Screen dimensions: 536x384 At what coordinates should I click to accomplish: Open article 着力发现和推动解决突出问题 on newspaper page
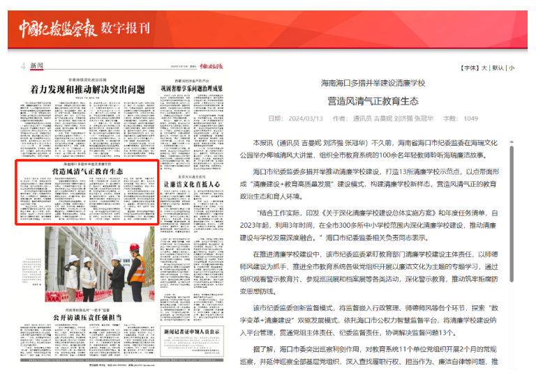(87, 89)
